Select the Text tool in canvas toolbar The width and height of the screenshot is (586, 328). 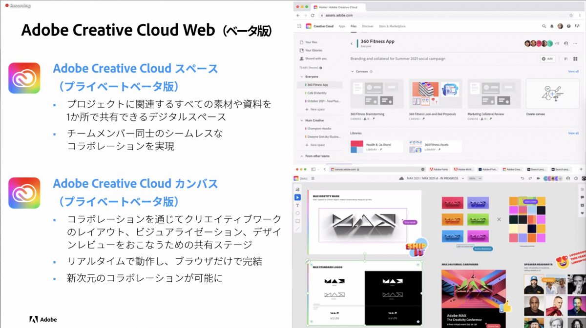(x=297, y=205)
